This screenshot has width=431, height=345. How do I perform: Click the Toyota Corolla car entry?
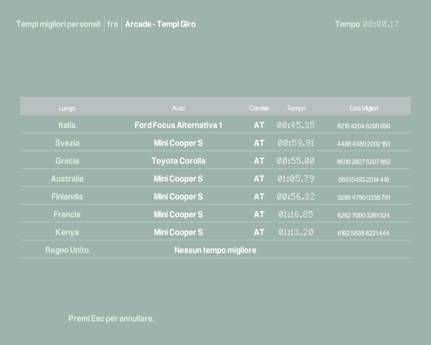coord(178,161)
